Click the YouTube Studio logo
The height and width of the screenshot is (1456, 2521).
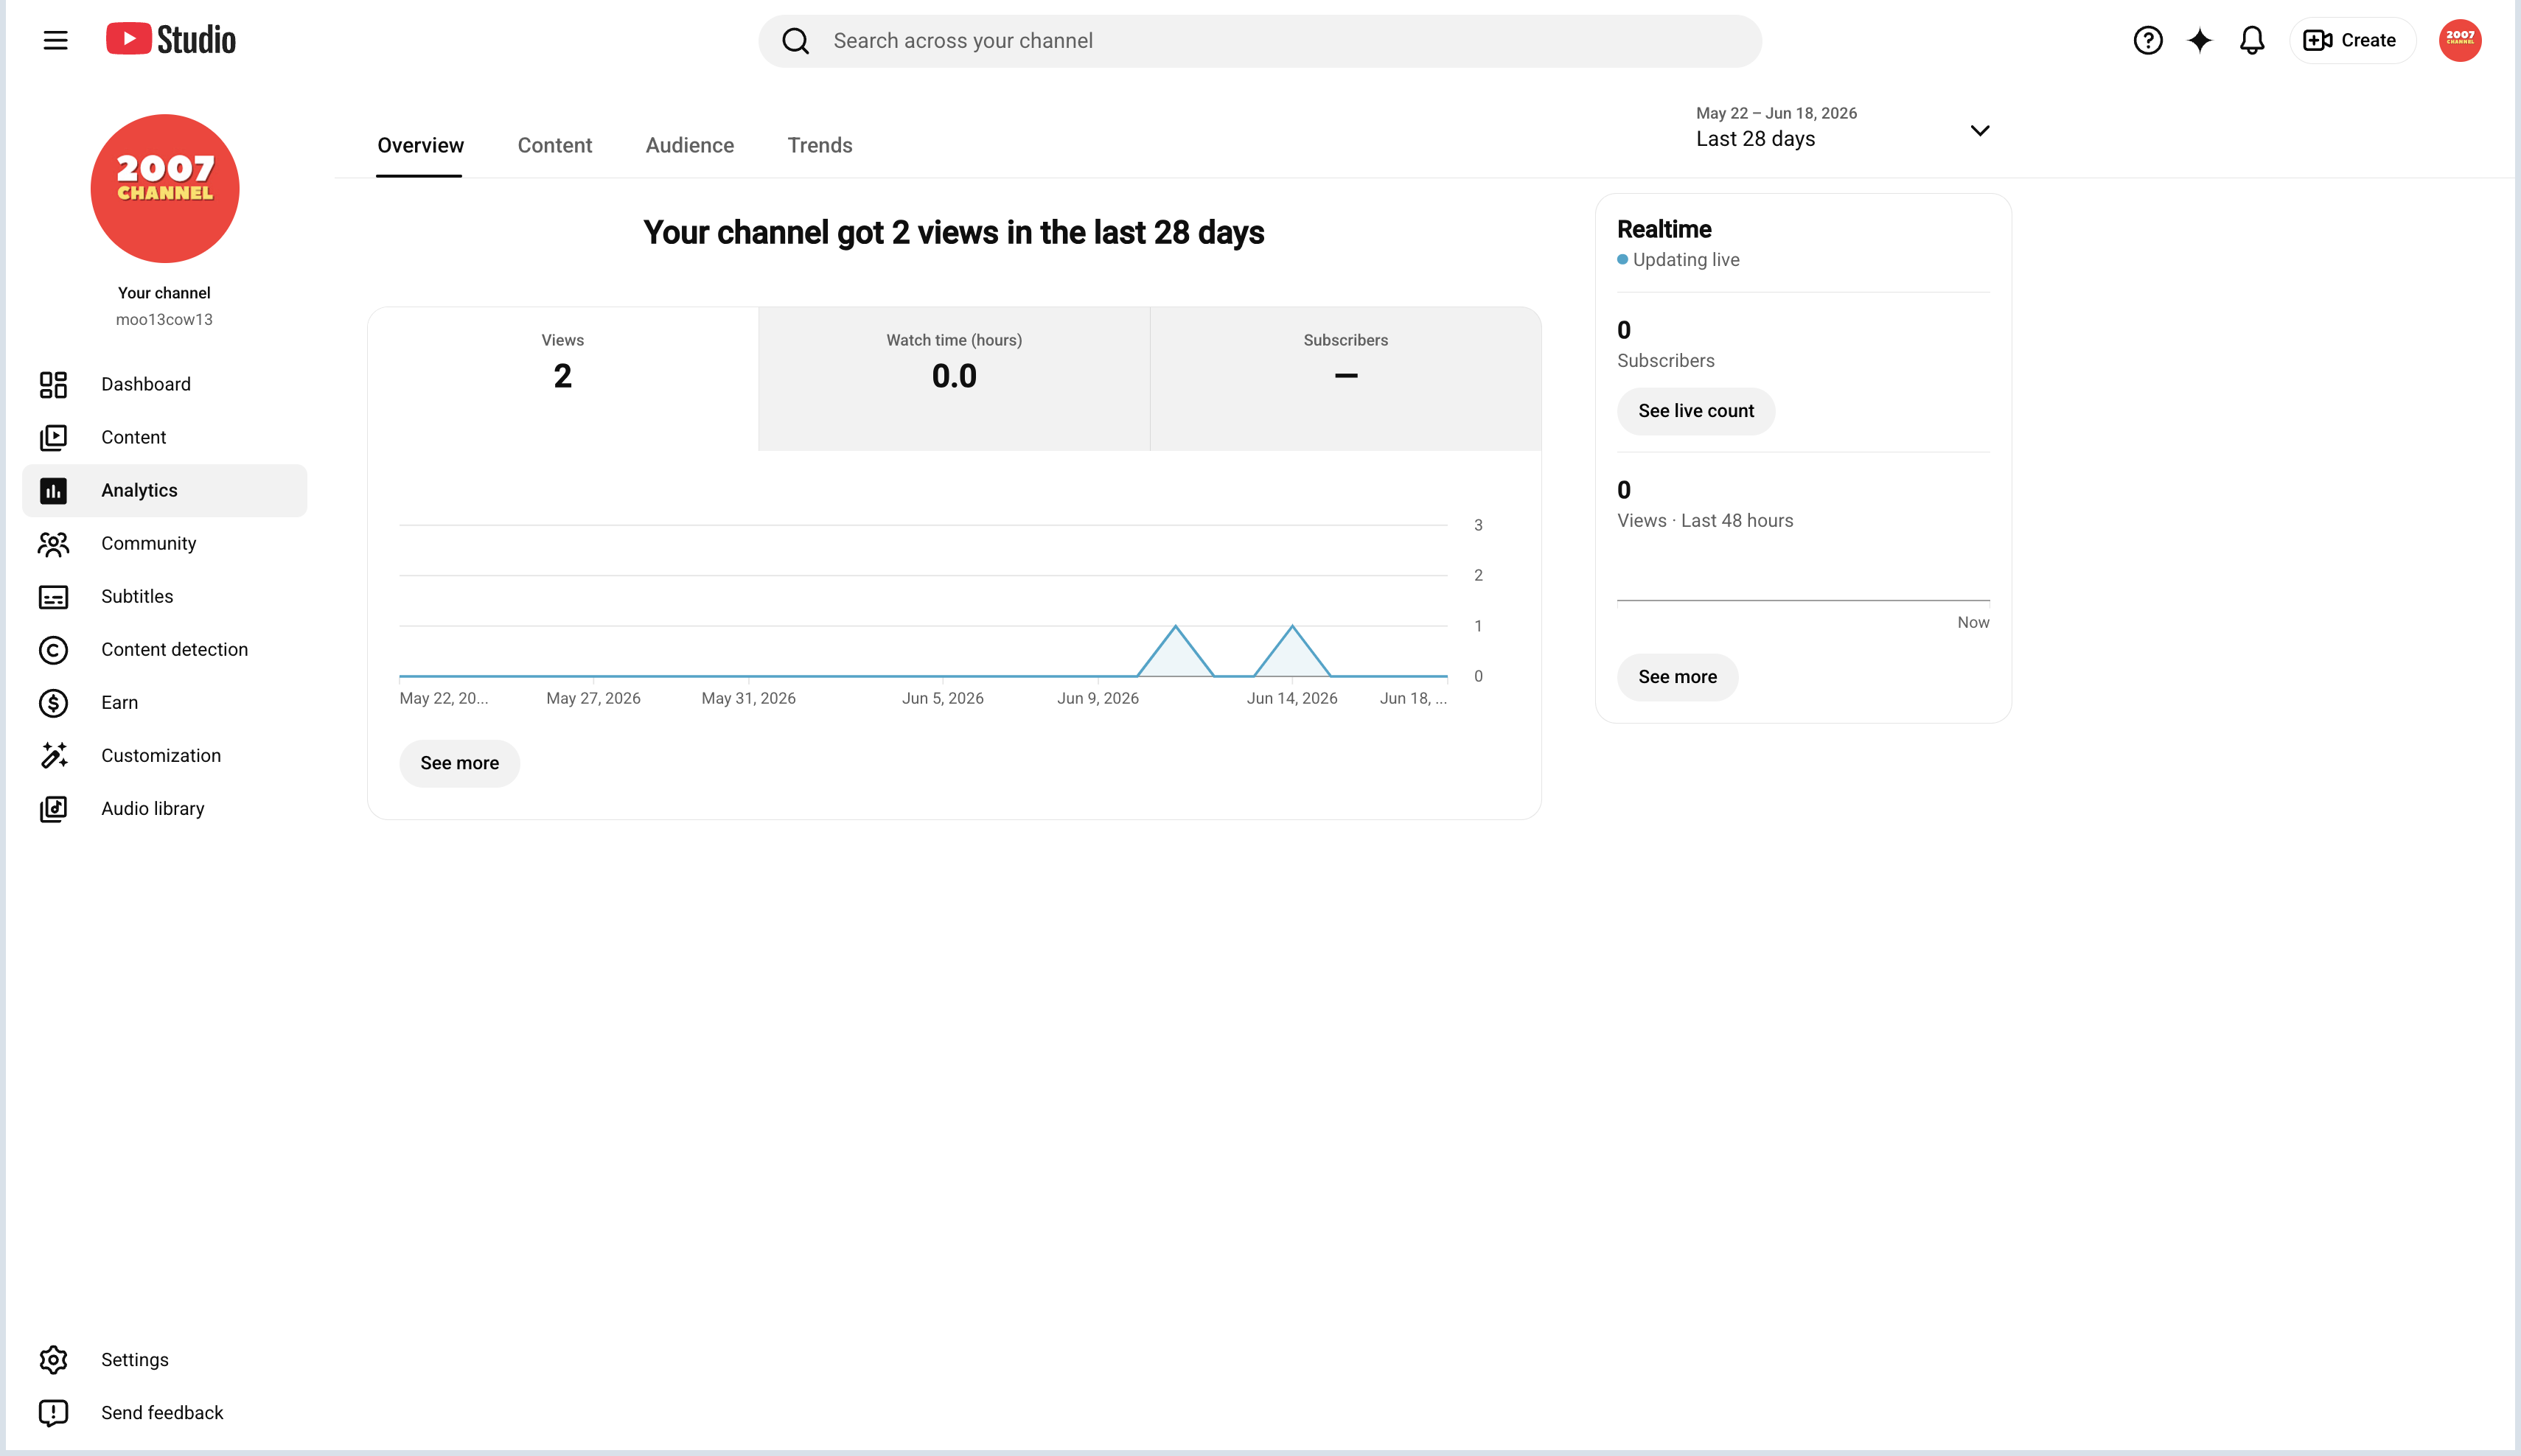tap(171, 40)
